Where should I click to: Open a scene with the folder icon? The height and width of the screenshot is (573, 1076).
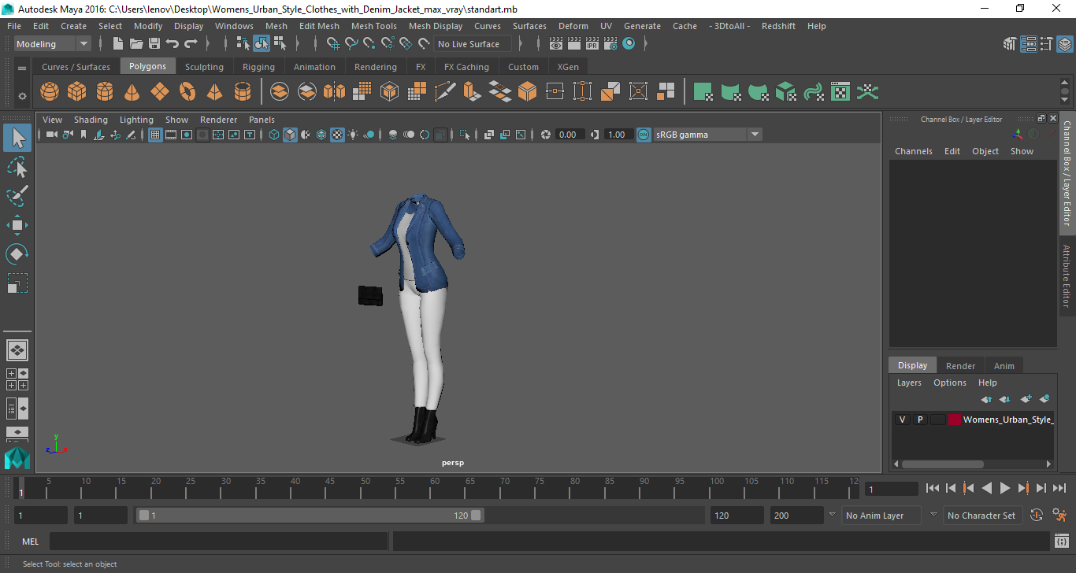pyautogui.click(x=136, y=44)
